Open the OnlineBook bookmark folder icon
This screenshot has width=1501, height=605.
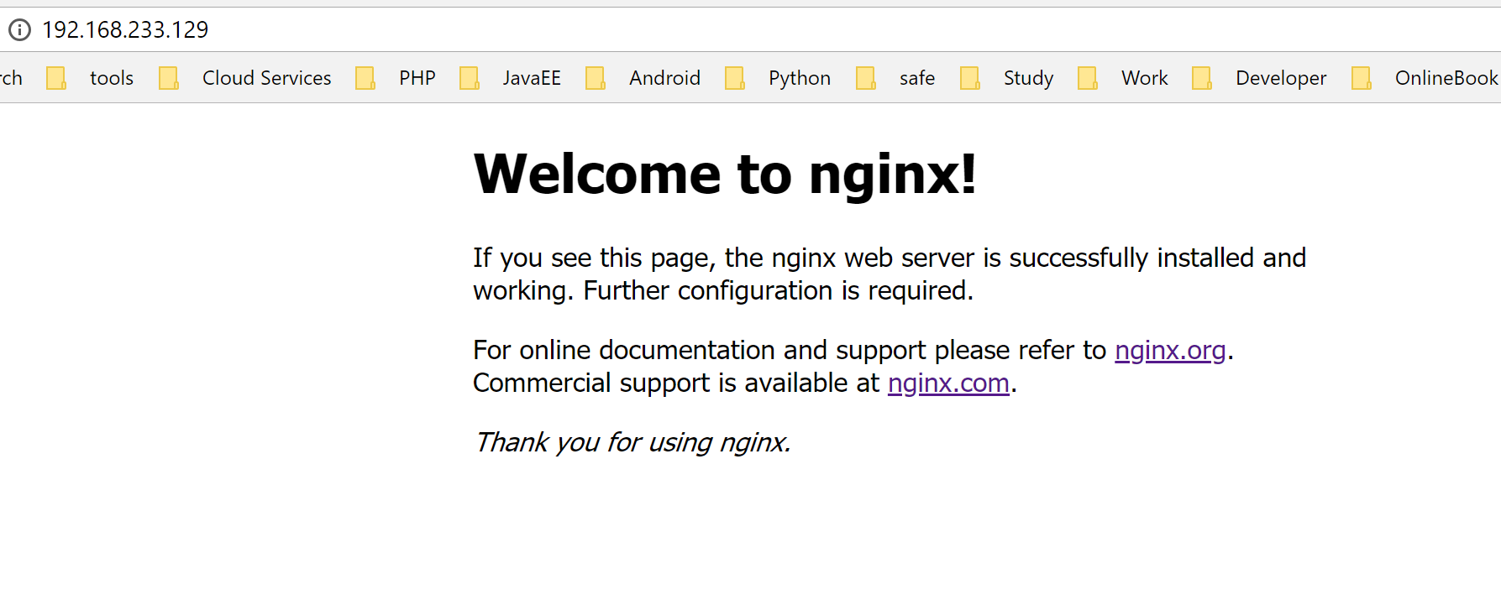(x=1362, y=78)
